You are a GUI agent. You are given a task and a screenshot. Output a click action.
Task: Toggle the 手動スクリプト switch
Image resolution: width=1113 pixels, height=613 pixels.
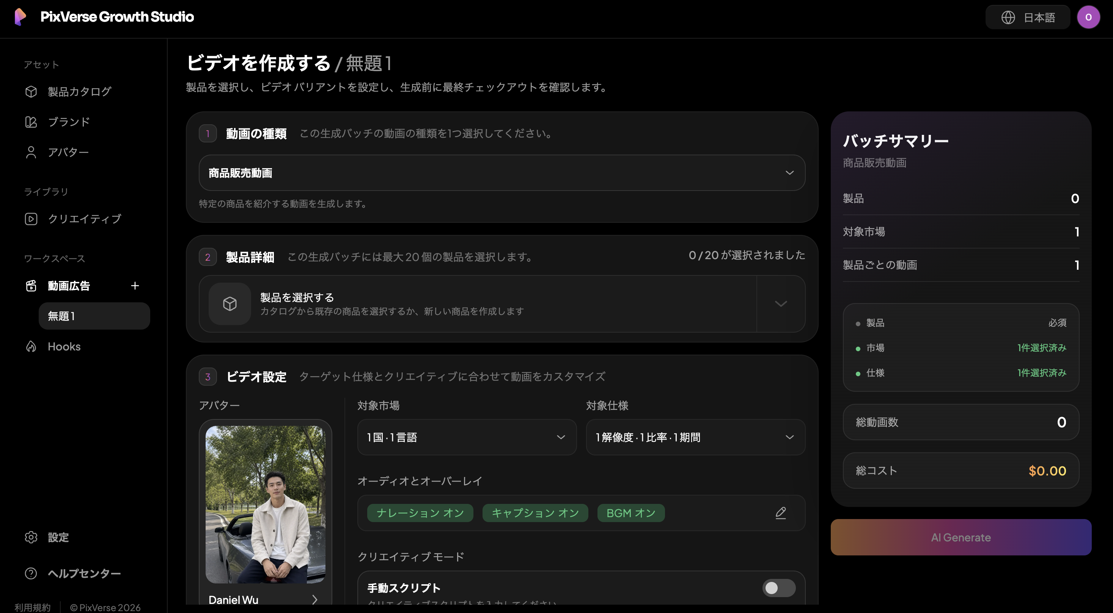tap(778, 588)
